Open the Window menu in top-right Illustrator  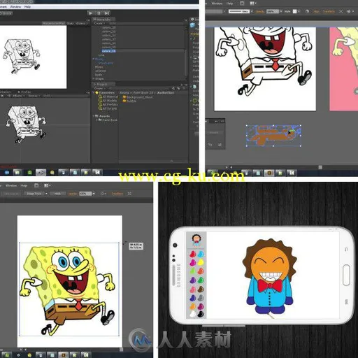pyautogui.click(x=217, y=3)
